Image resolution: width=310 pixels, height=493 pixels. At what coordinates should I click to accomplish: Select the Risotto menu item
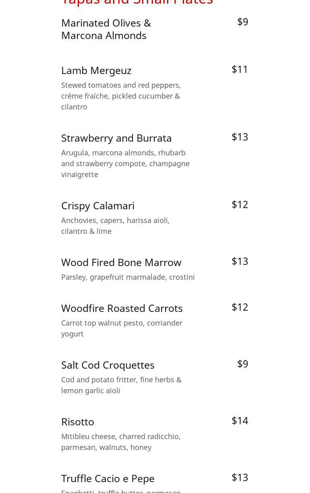click(x=78, y=422)
